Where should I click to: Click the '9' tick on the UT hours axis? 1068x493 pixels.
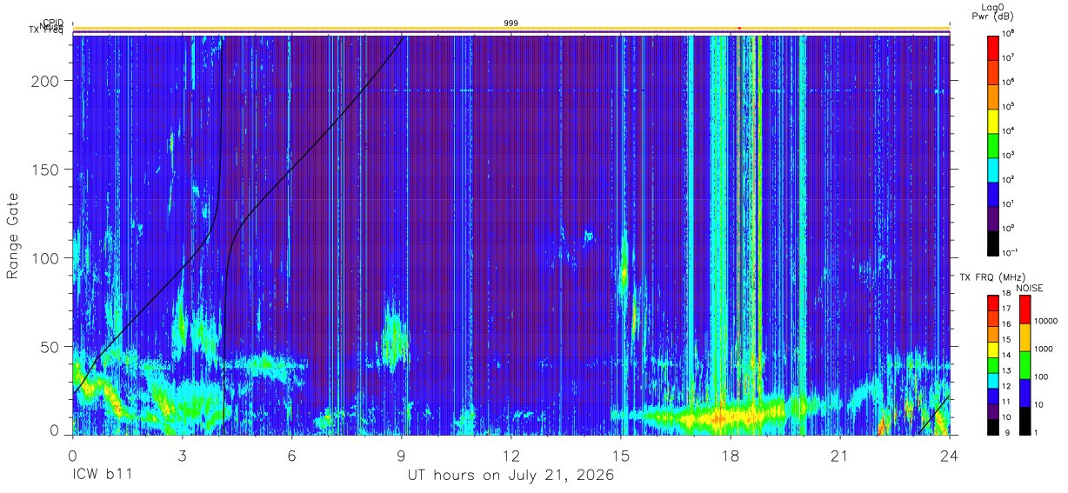(x=401, y=456)
